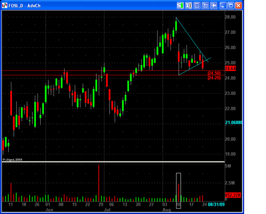Click the white rectangle around Aug 10 volume
Screen dimensions: 266x214
[179, 191]
